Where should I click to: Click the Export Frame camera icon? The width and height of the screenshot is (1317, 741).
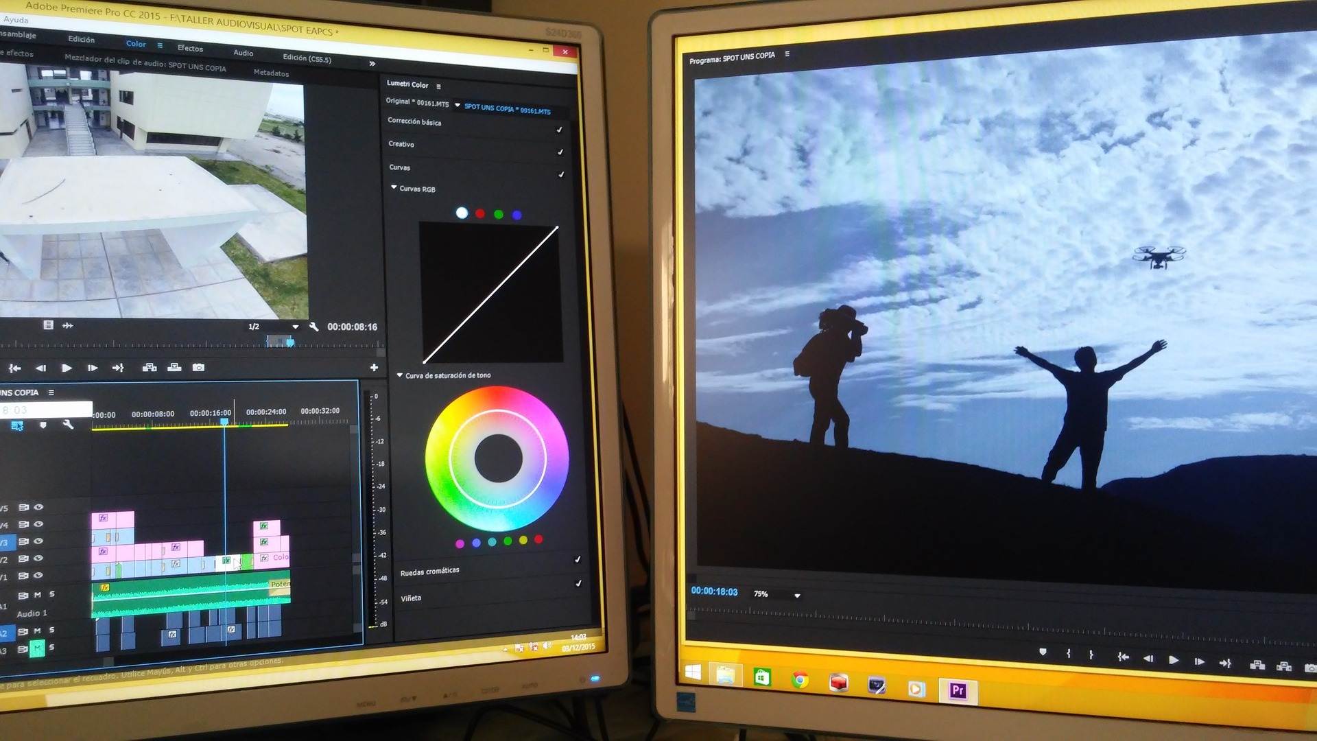(x=200, y=368)
